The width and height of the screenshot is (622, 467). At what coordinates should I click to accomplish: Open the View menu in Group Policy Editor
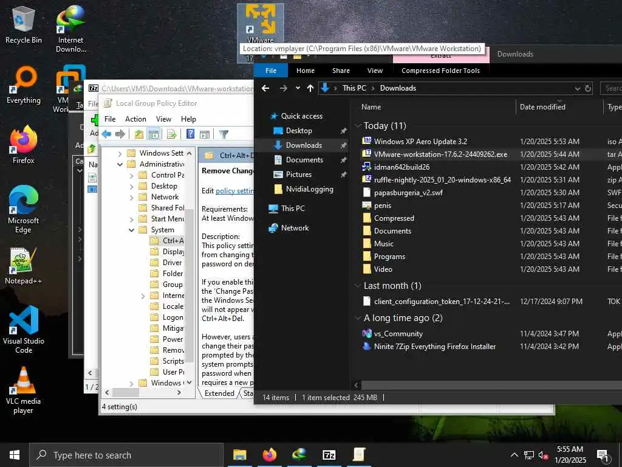[x=163, y=119]
